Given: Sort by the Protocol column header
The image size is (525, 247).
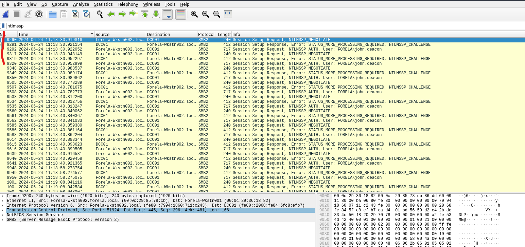Looking at the screenshot, I should click(207, 34).
